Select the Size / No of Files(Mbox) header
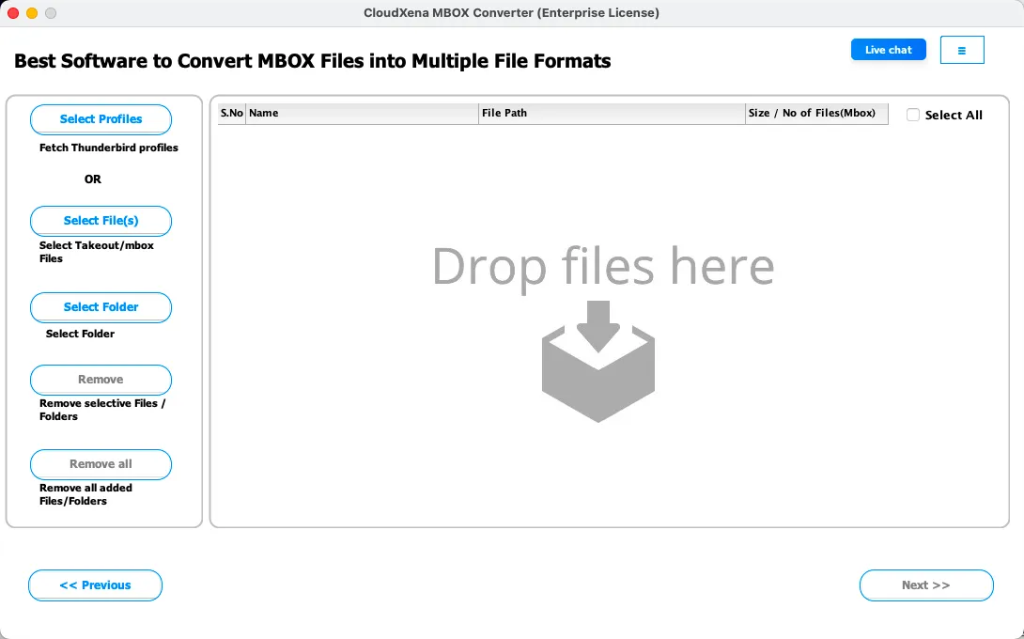 pos(815,113)
